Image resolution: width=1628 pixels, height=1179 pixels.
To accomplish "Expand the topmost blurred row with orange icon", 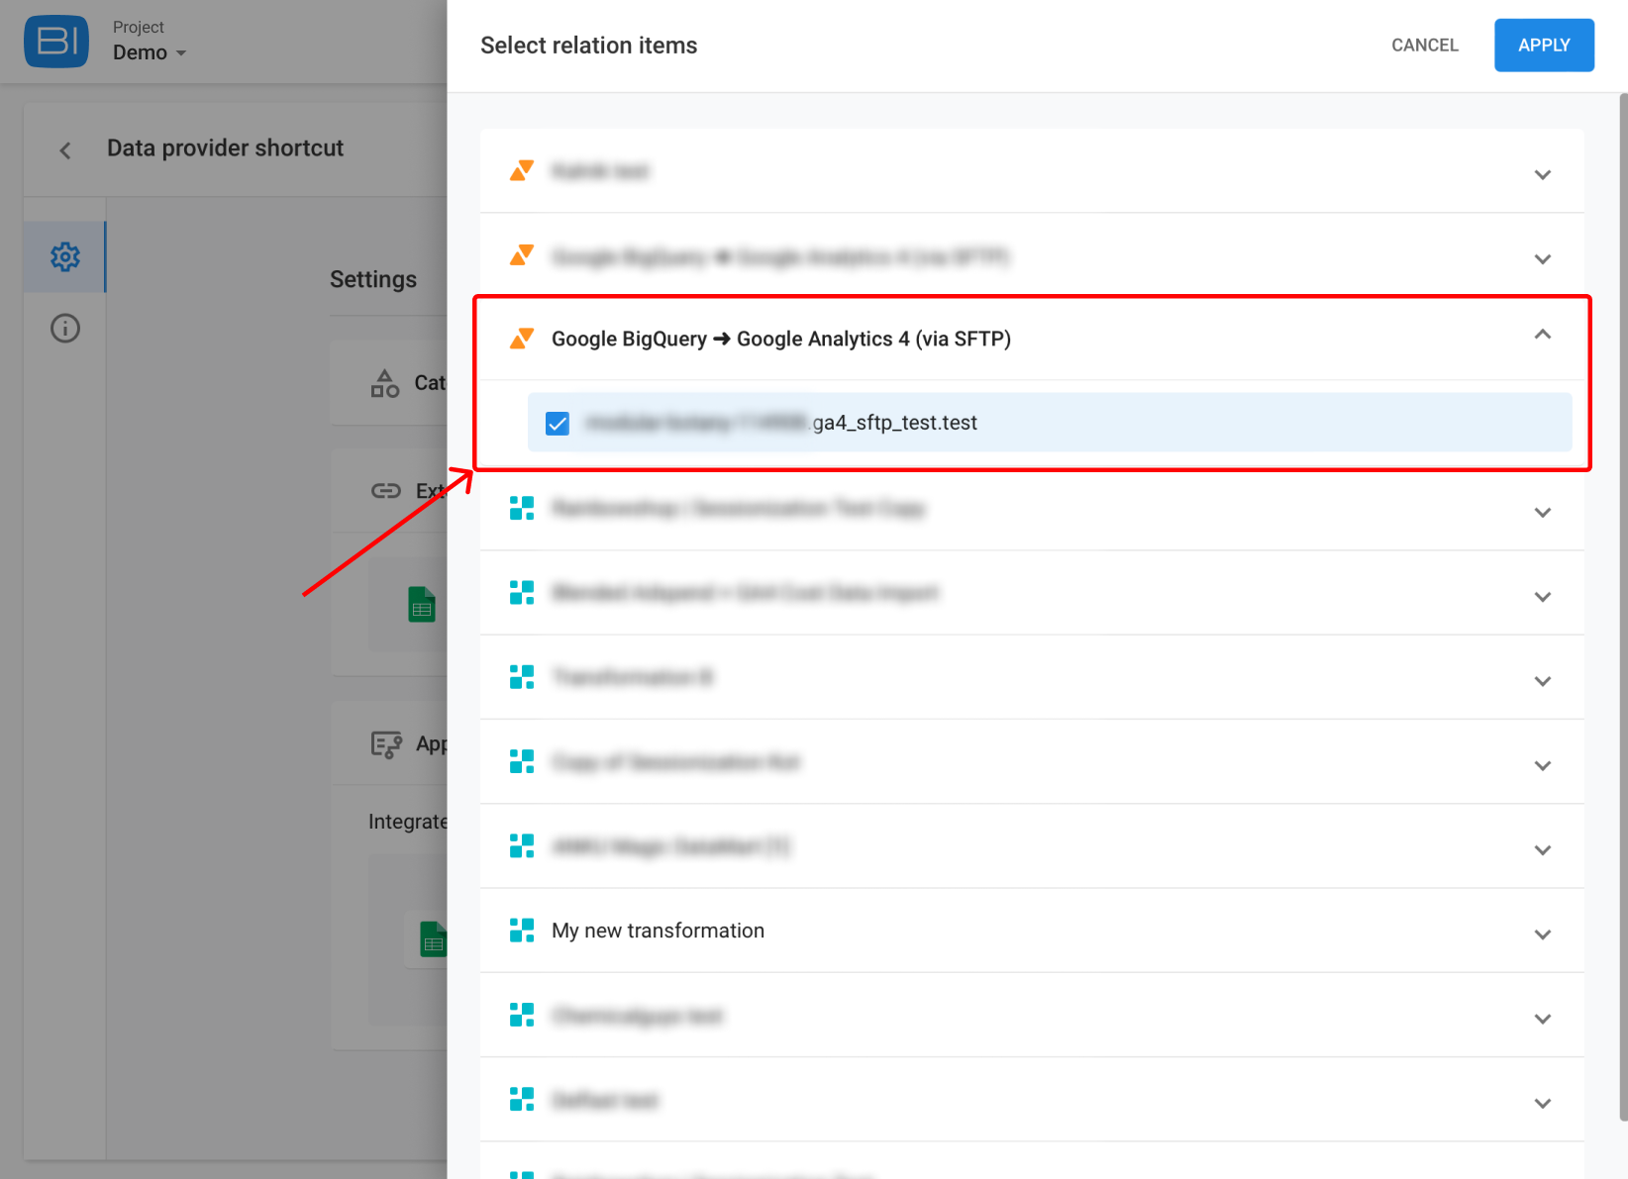I will point(1542,175).
